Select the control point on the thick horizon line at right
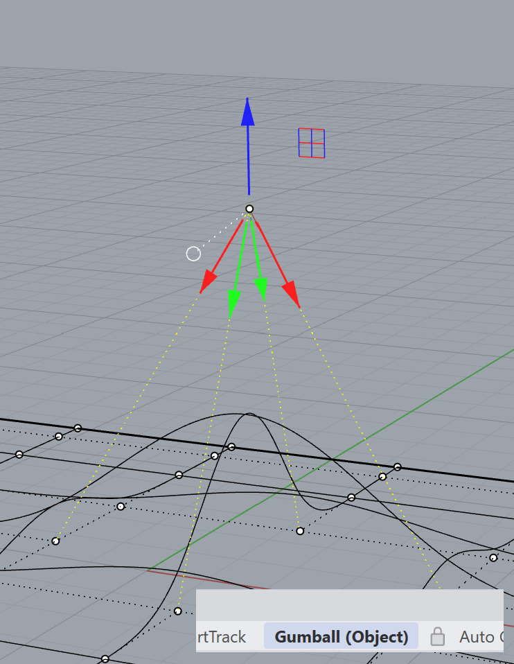Viewport: 514px width, 664px height. pyautogui.click(x=398, y=466)
